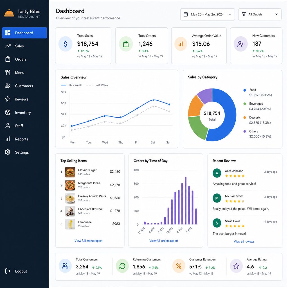The height and width of the screenshot is (288, 288).
Task: Click the Customer Retention percent icon
Action: click(179, 266)
